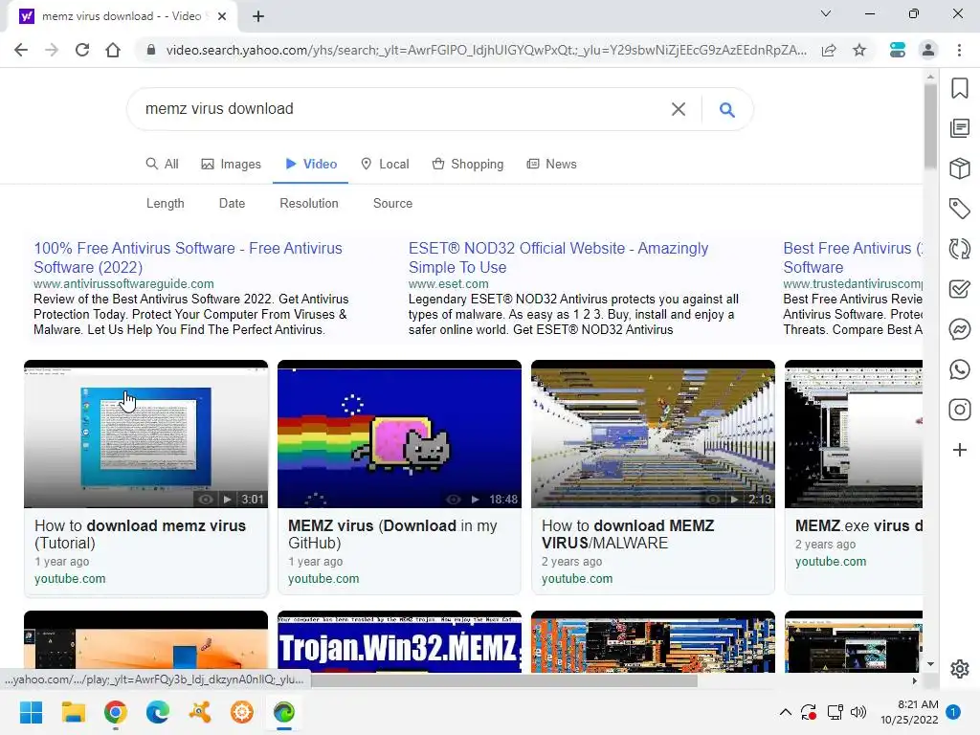Bookmark this page with the star

859,50
